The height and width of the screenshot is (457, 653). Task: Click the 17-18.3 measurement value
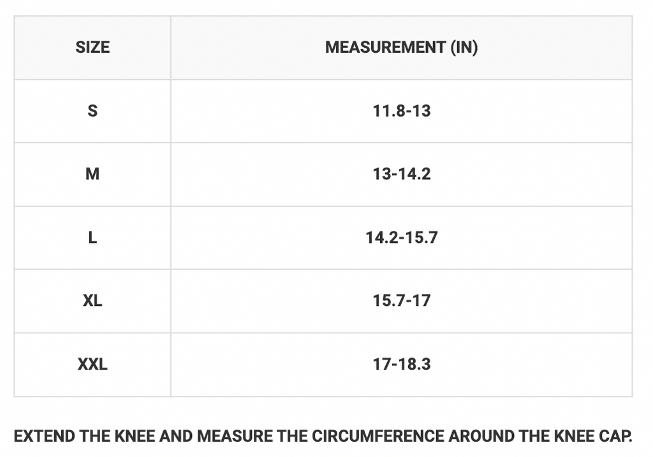pyautogui.click(x=402, y=364)
